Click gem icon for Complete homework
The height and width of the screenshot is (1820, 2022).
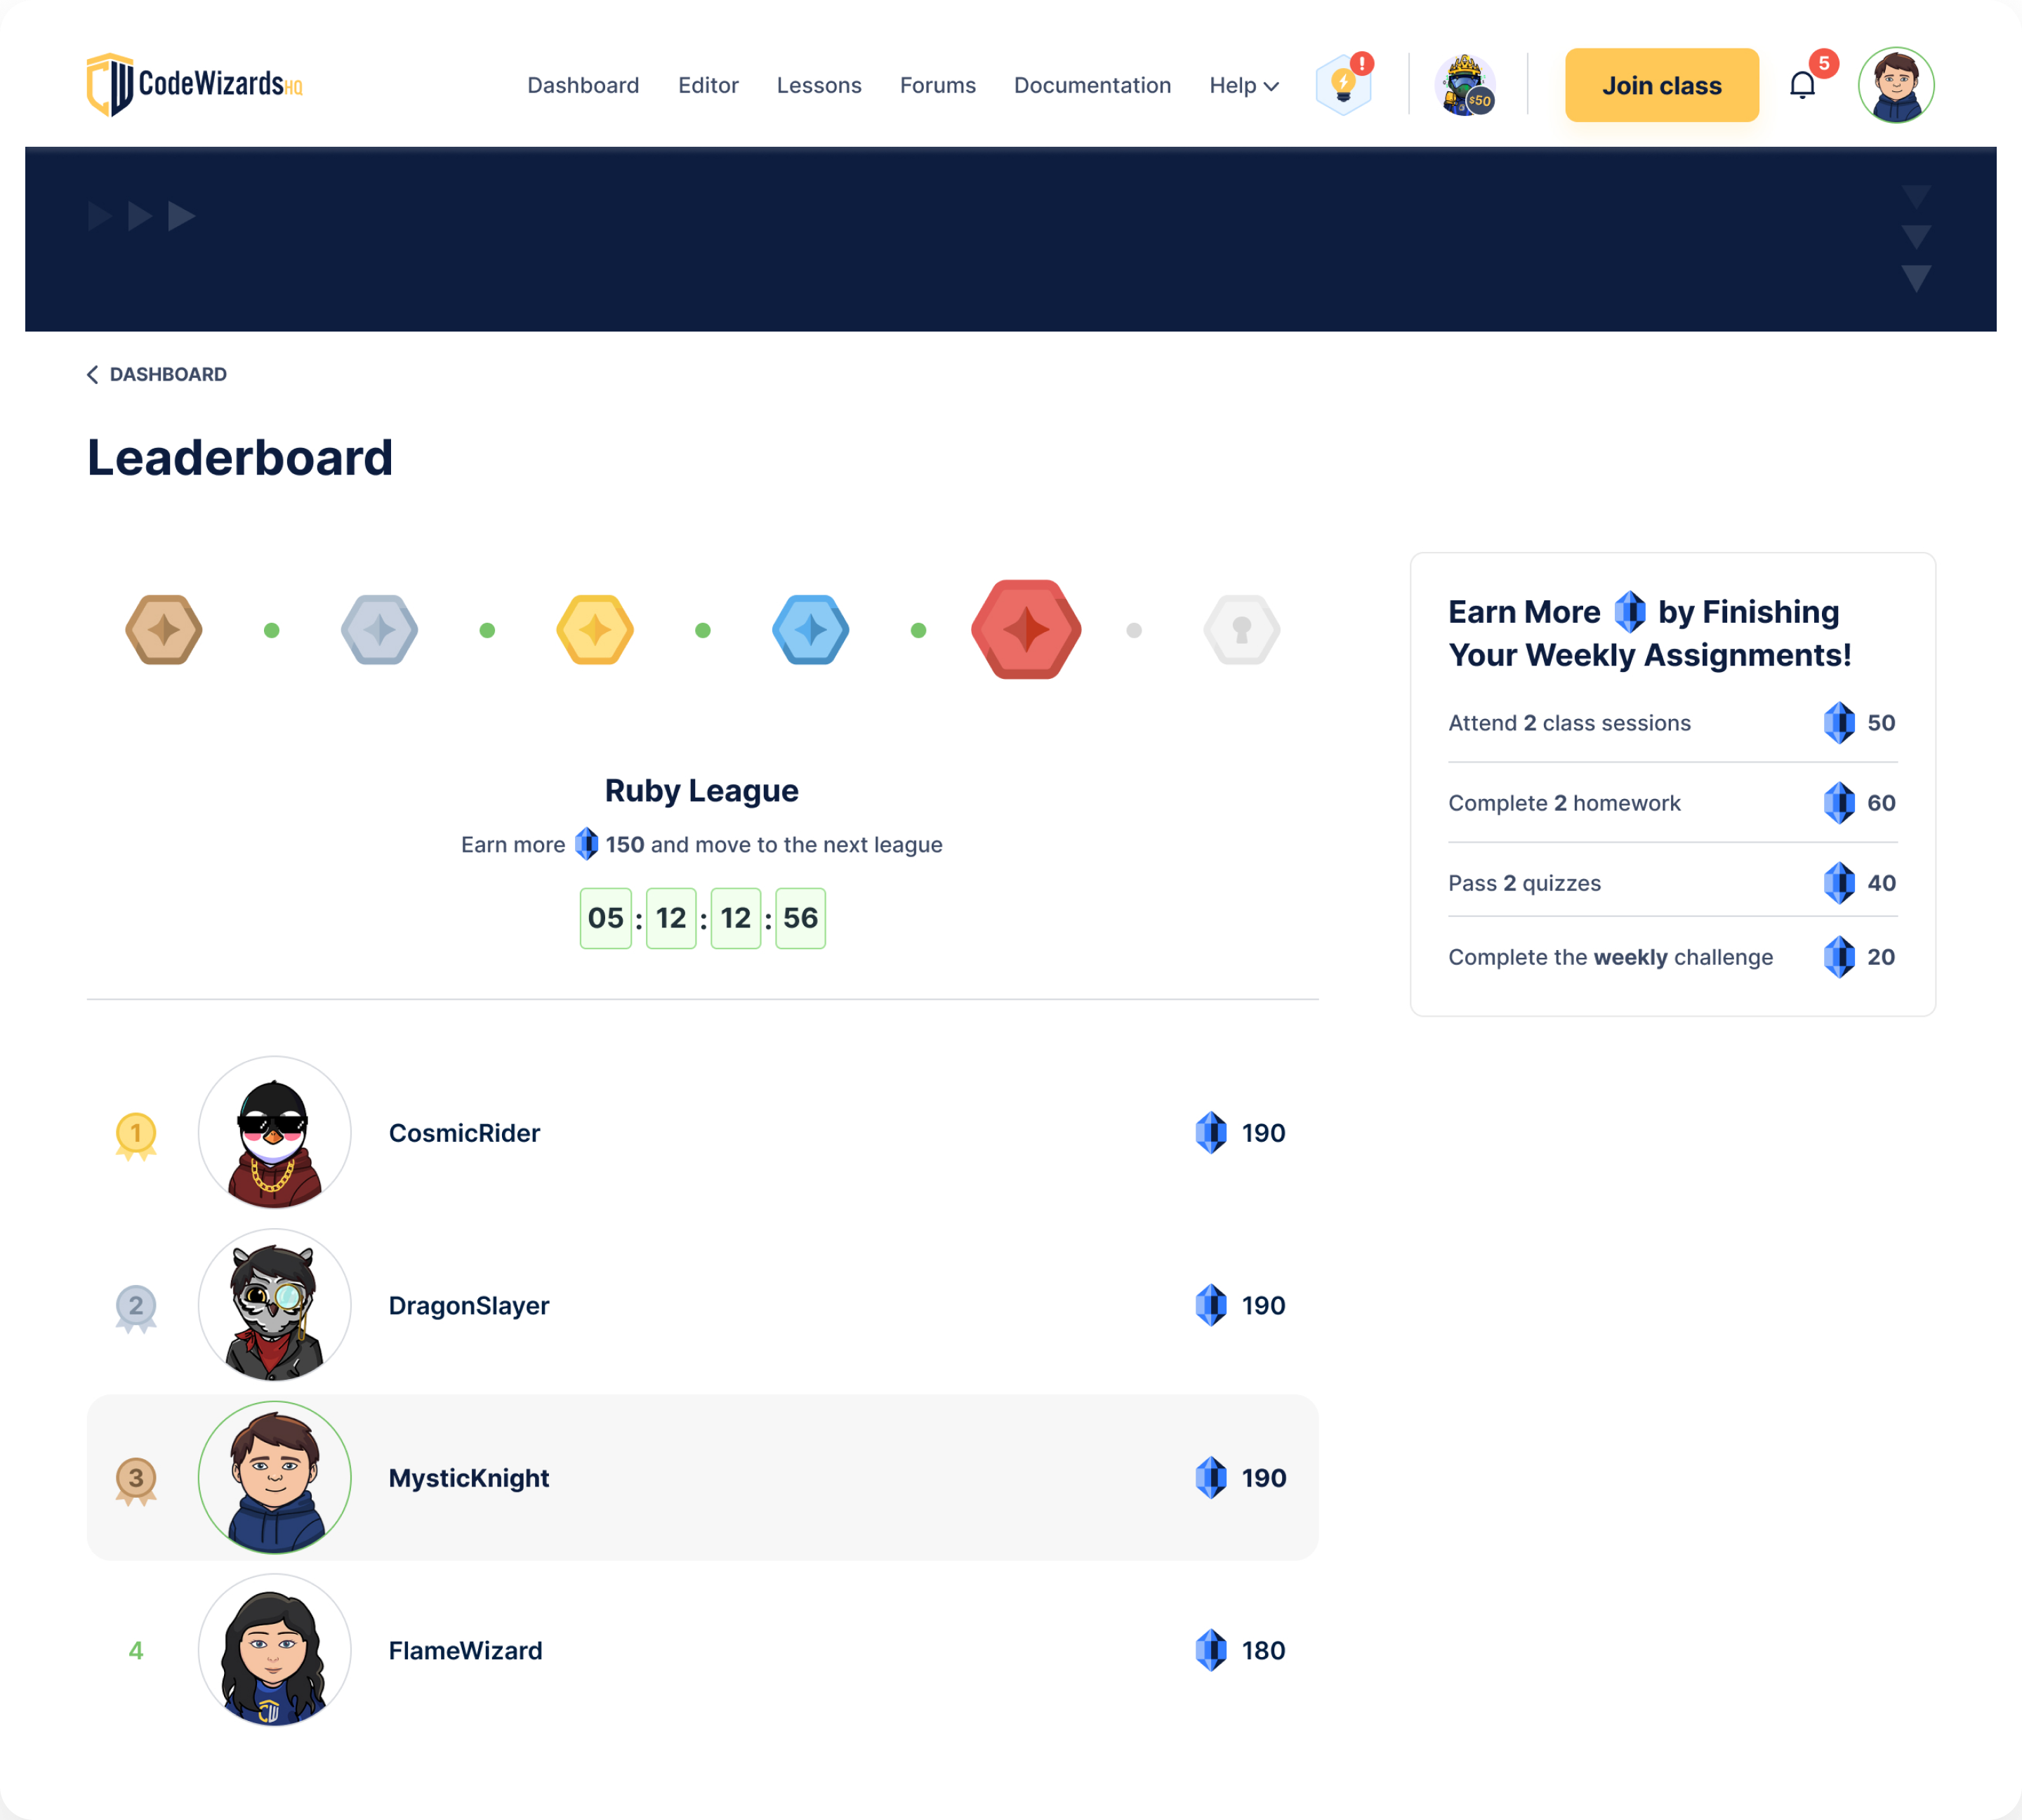[1839, 803]
